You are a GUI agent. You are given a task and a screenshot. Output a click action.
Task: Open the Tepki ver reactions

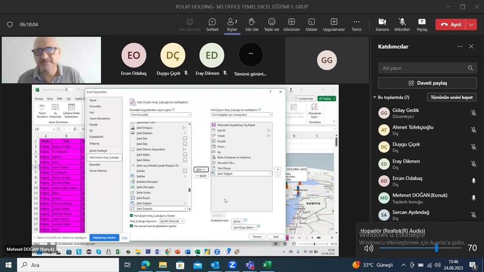point(272,24)
